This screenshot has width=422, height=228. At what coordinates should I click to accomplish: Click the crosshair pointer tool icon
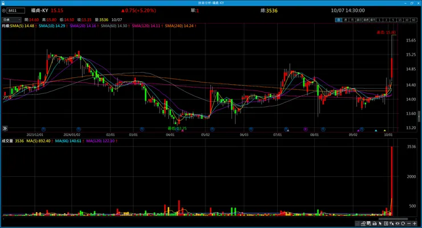click(392, 223)
